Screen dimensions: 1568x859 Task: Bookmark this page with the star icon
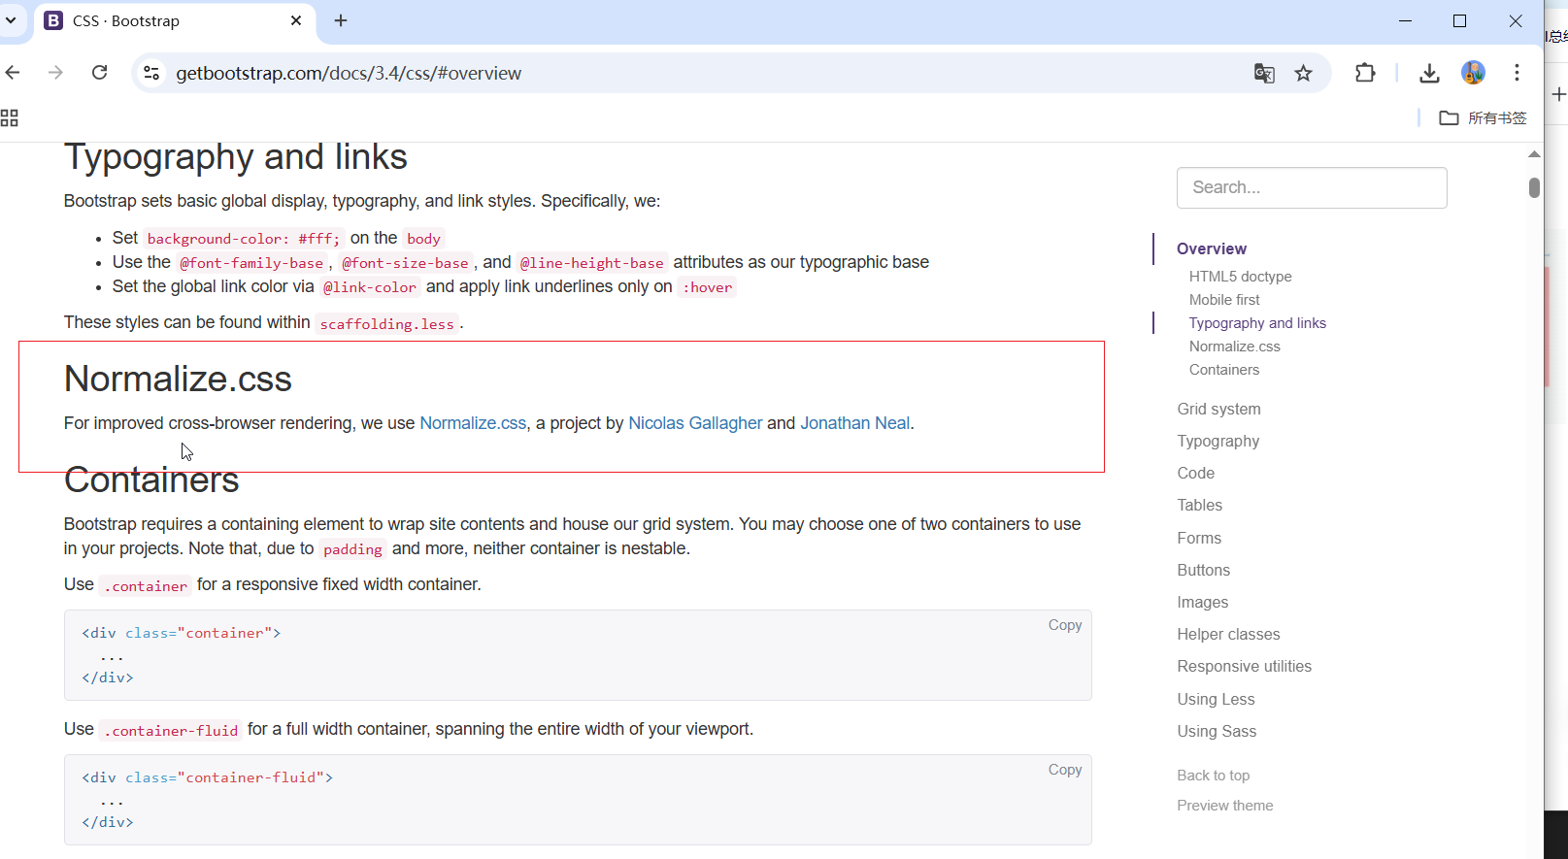[1304, 73]
